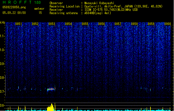Select the antenna value A504HB(yagi 4el)
The height and width of the screenshot is (111, 174).
pos(98,13)
